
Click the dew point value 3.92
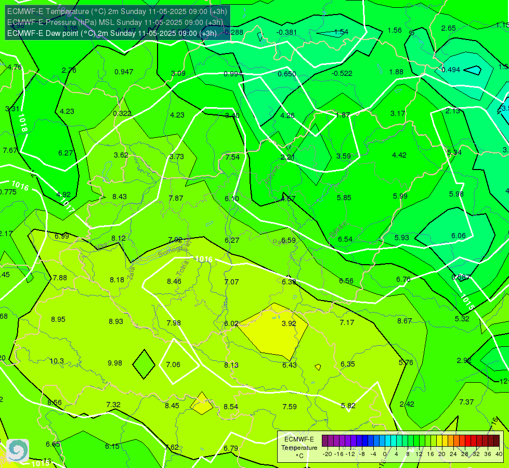[x=289, y=323]
